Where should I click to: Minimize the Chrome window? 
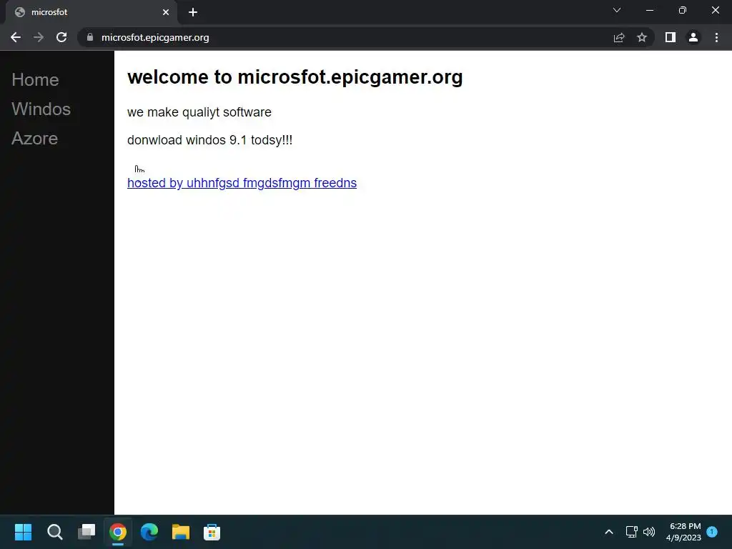click(649, 10)
